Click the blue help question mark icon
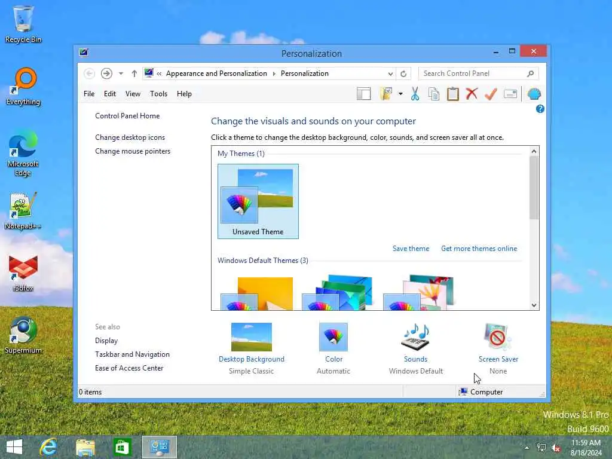612x459 pixels. 540,109
